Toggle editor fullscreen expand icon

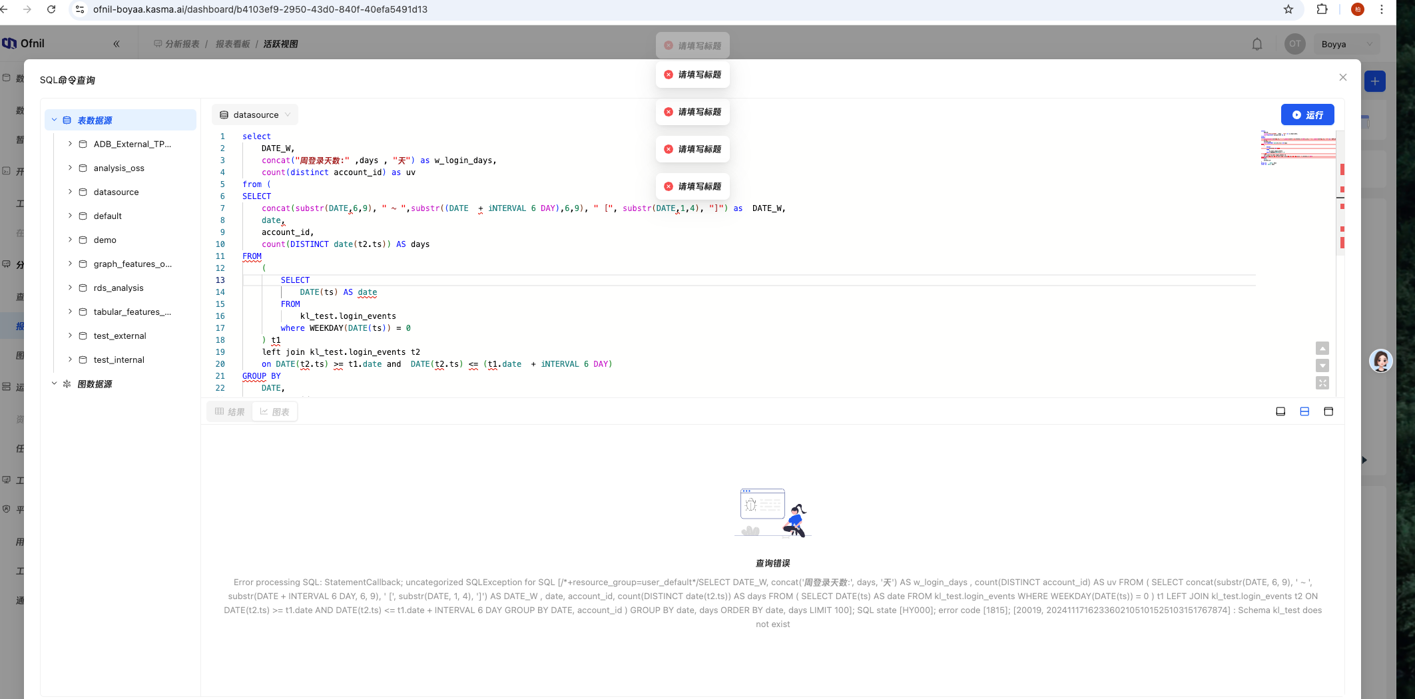pyautogui.click(x=1322, y=383)
